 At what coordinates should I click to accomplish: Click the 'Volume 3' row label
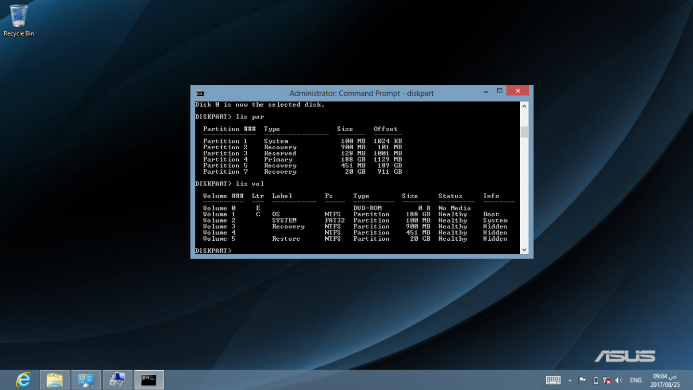pos(219,227)
